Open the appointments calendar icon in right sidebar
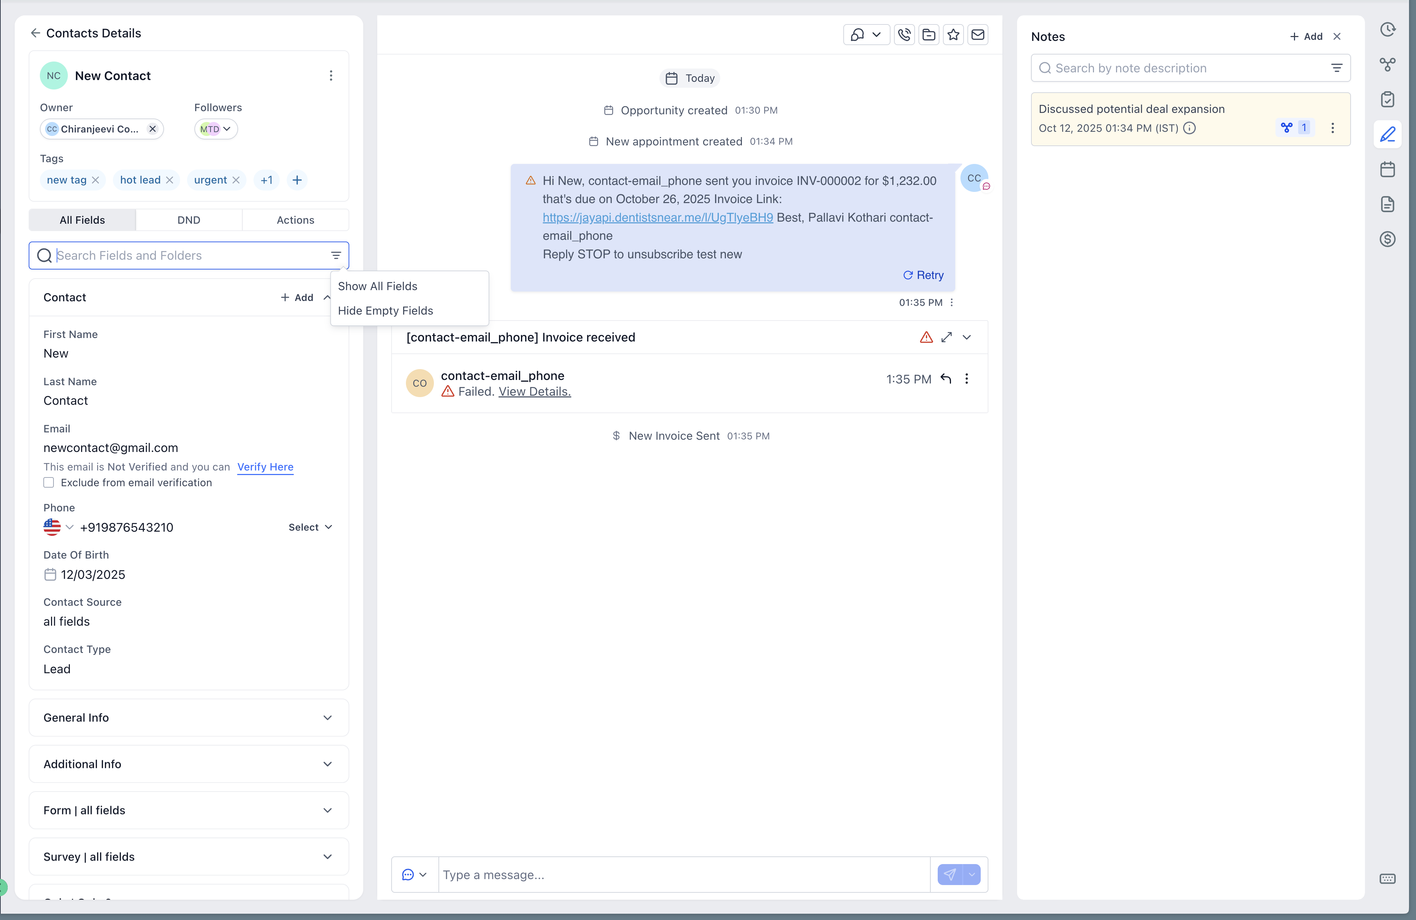The height and width of the screenshot is (920, 1416). tap(1387, 170)
